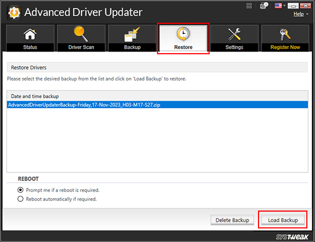315x242 pixels.
Task: Click the notification briefcase icon in title bar
Action: coord(264,5)
